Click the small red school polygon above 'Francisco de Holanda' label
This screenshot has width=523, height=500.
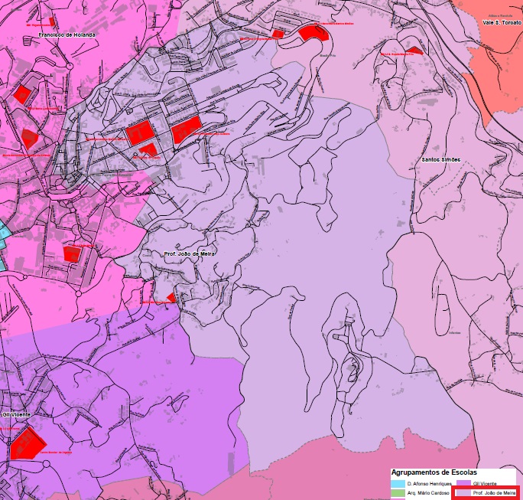point(52,21)
